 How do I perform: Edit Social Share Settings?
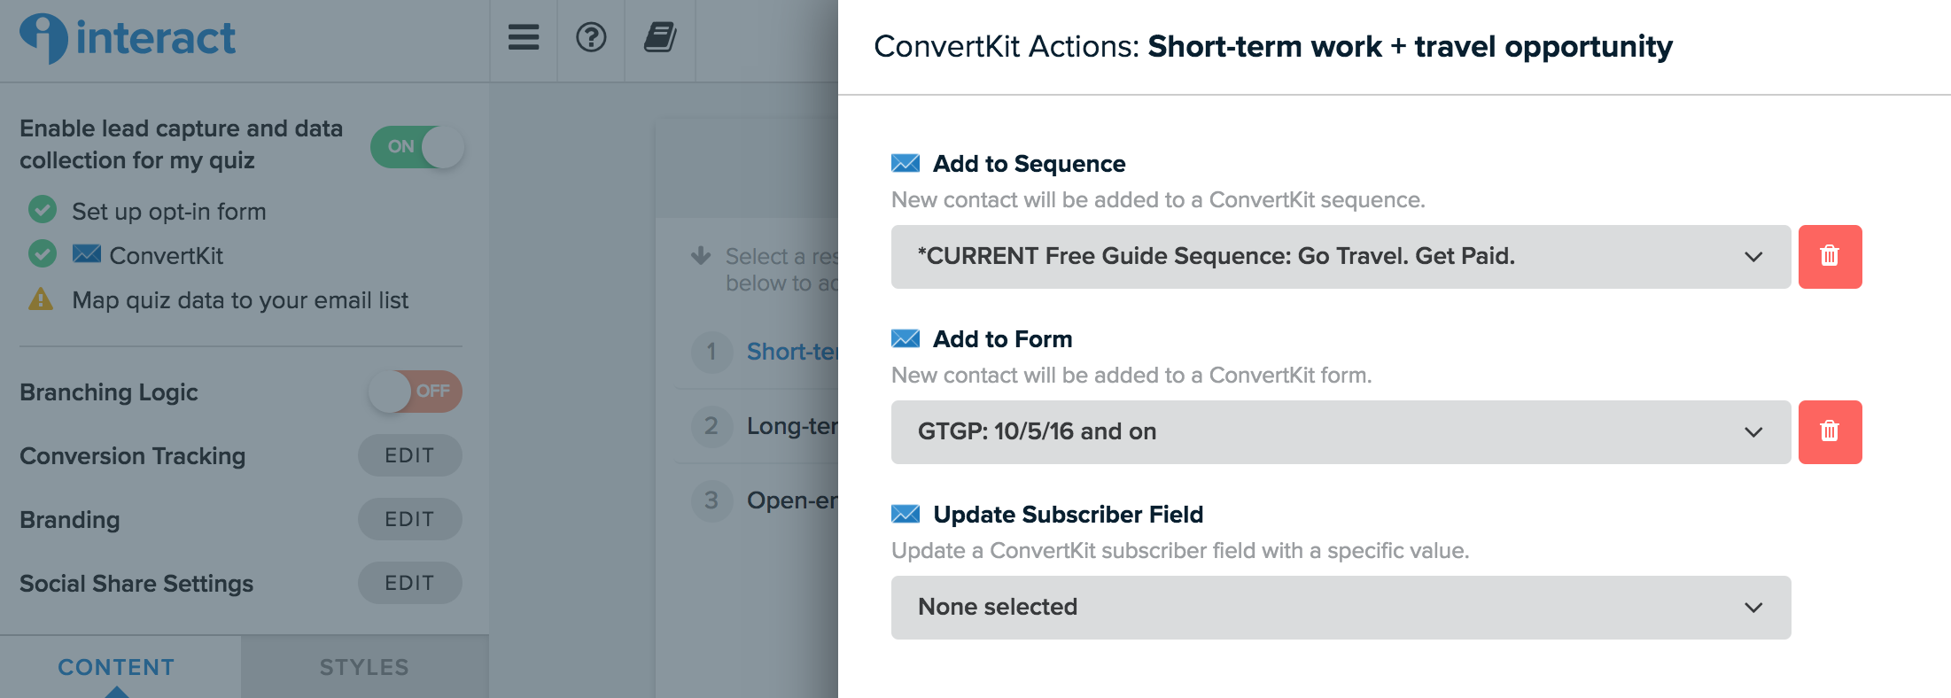[409, 583]
